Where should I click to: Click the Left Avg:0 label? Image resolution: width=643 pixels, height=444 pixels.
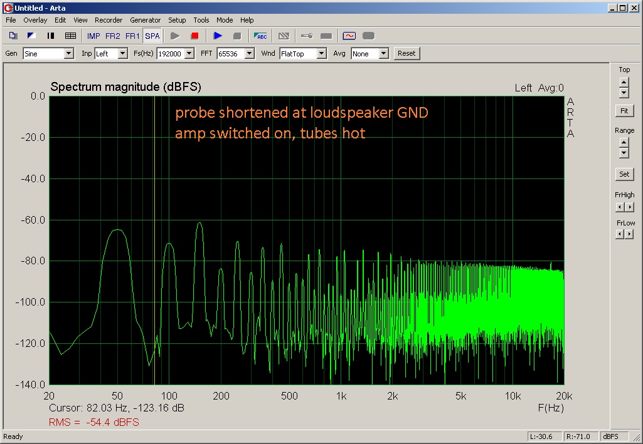539,88
